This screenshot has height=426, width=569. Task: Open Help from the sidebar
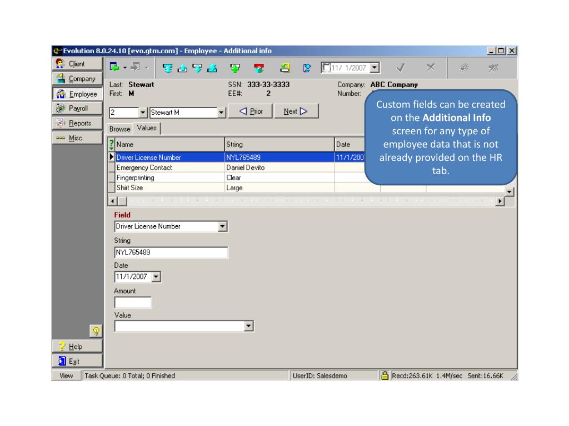click(77, 347)
